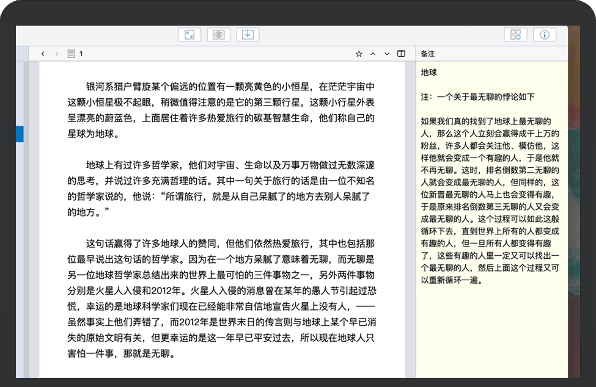Go back with the left arrow
This screenshot has width=596, height=387.
point(43,54)
